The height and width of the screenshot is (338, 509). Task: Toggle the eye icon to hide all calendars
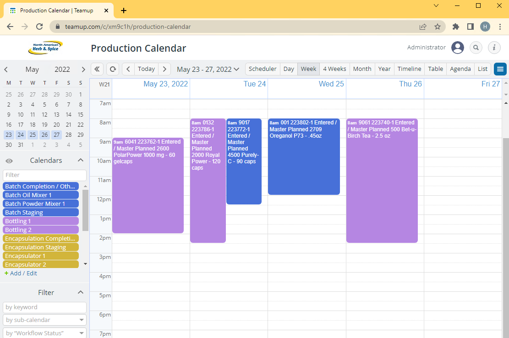pos(9,160)
